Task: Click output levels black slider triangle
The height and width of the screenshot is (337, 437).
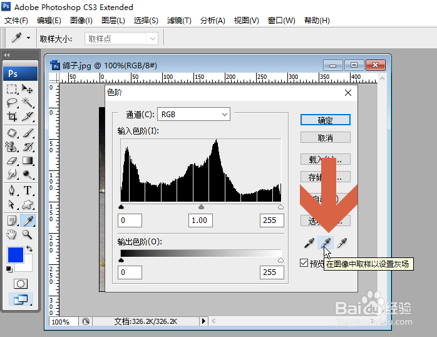Action: 121,260
